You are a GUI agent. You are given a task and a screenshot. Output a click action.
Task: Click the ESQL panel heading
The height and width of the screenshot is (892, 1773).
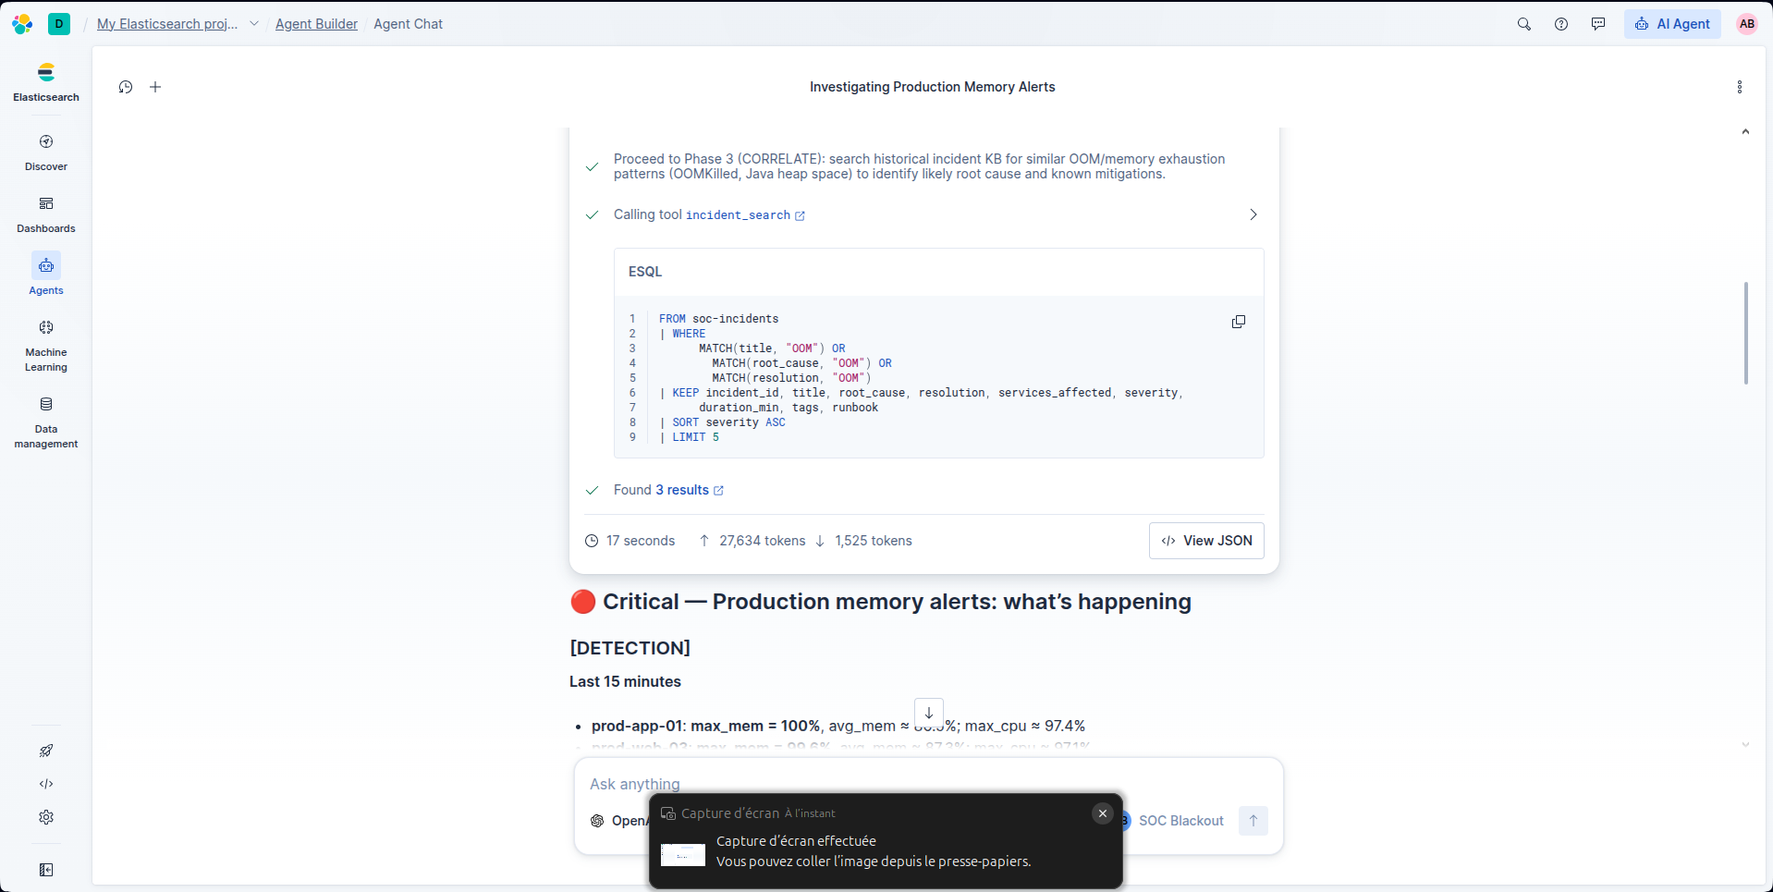pyautogui.click(x=645, y=272)
